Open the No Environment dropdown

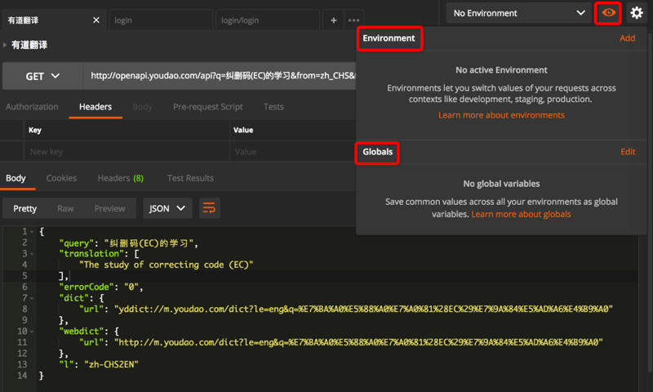coord(518,13)
